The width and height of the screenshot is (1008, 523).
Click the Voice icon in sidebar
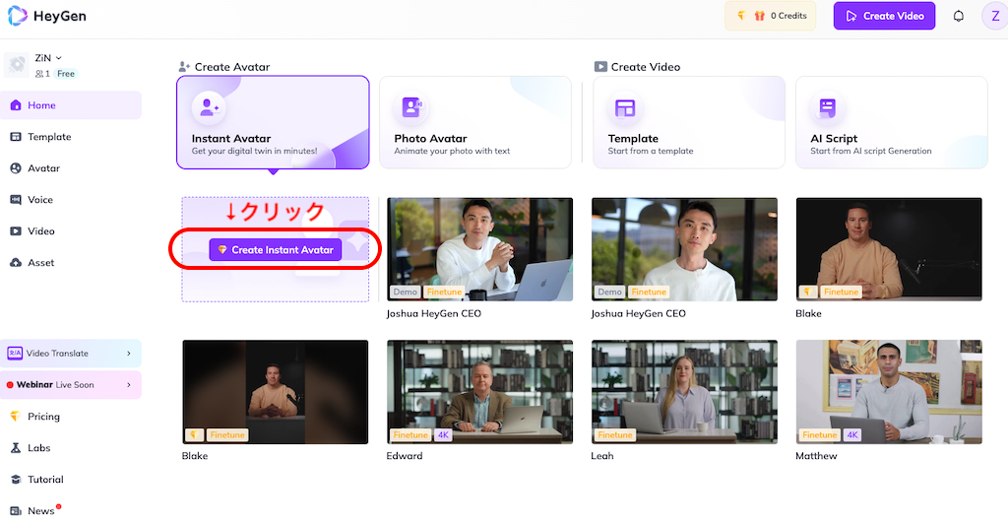[x=16, y=200]
